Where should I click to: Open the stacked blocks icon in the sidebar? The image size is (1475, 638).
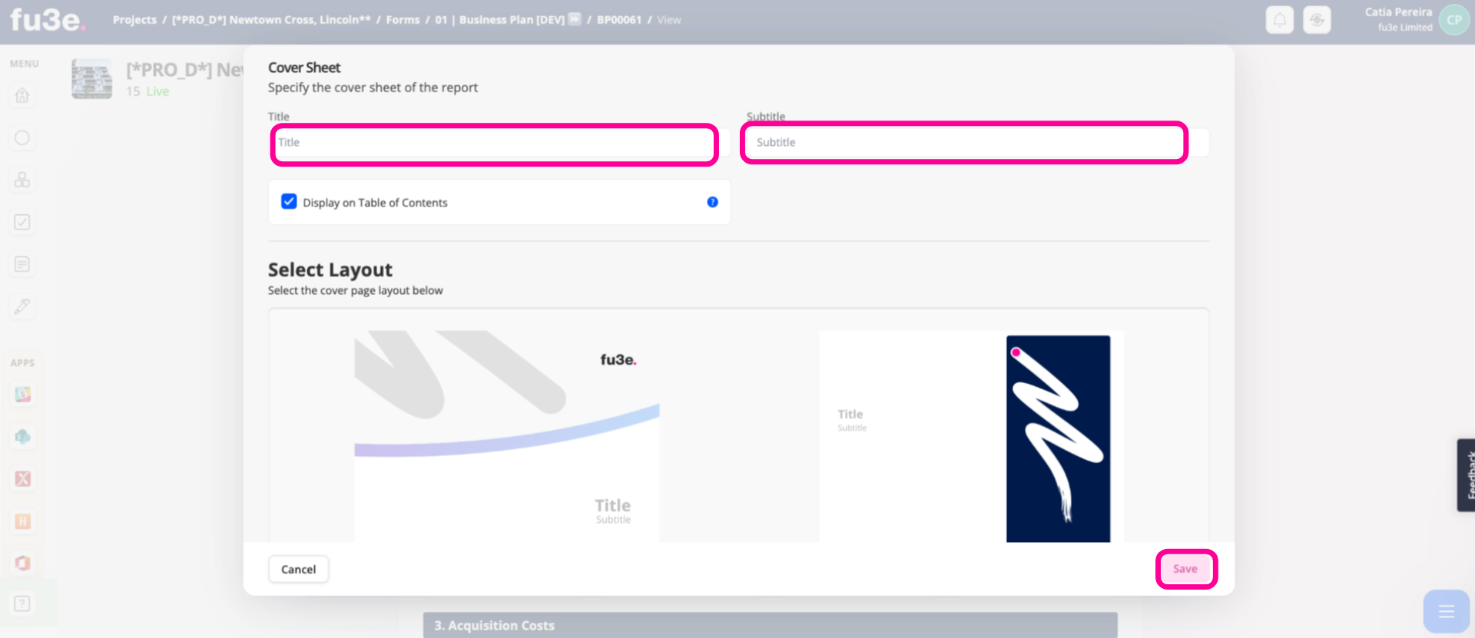coord(22,180)
